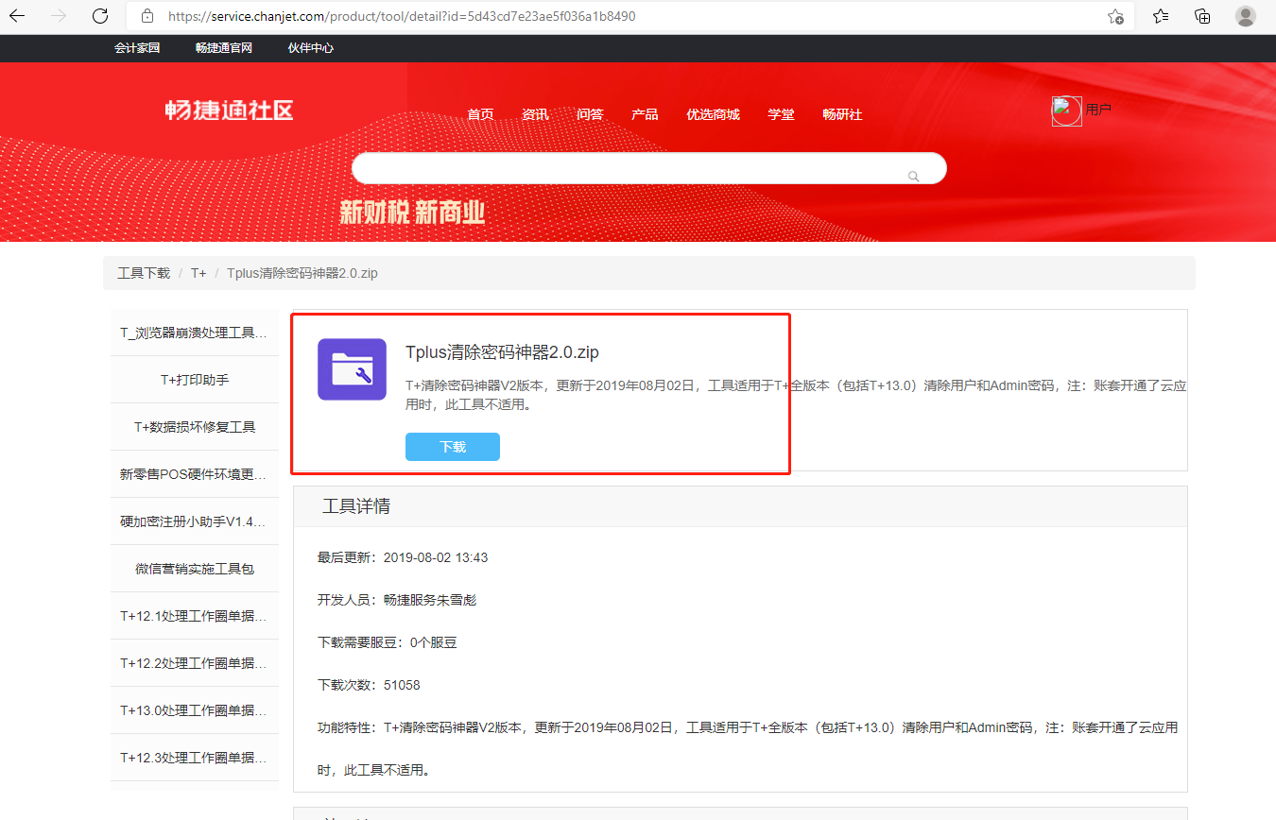
Task: Open 硬加密注册小助手V1.4 sidebar item
Action: (x=195, y=521)
